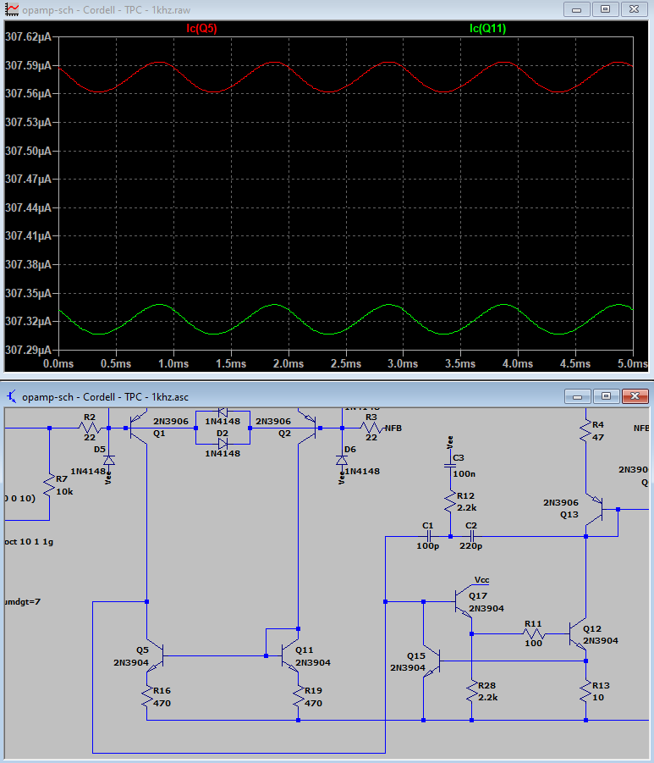Click the waveform window title bar icon
This screenshot has height=763, width=654.
pos(12,9)
